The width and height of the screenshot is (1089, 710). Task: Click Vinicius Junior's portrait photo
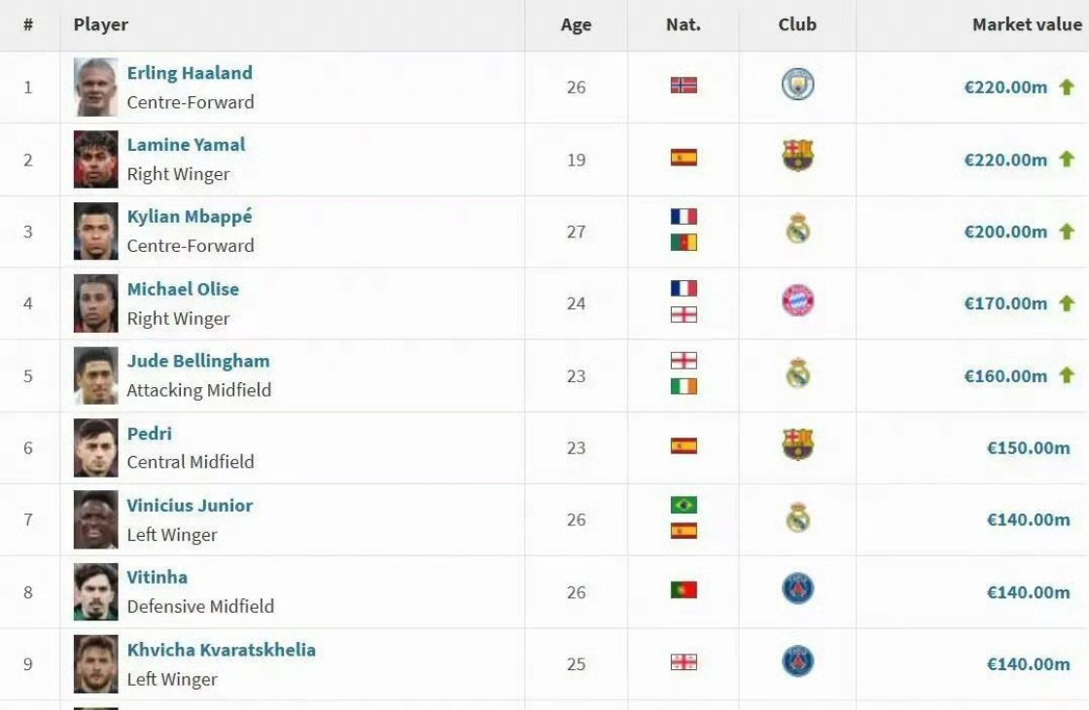point(96,519)
